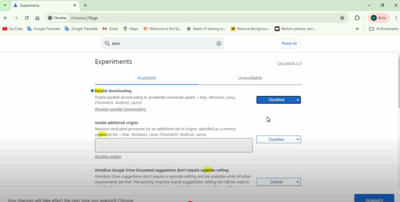Open Omnibox Google Drive suggestions Default dropdown
Image resolution: width=400 pixels, height=202 pixels.
pos(278,182)
